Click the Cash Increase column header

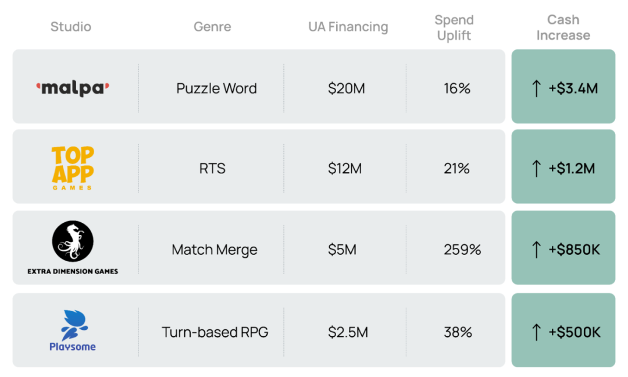[x=563, y=27]
